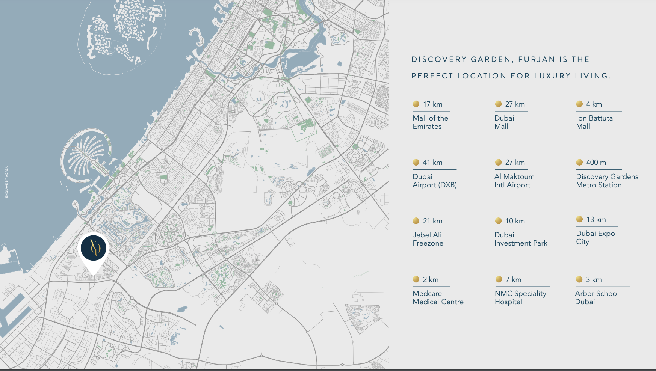The image size is (656, 371).
Task: Select Dubai Airport (DXB) text
Action: point(434,181)
